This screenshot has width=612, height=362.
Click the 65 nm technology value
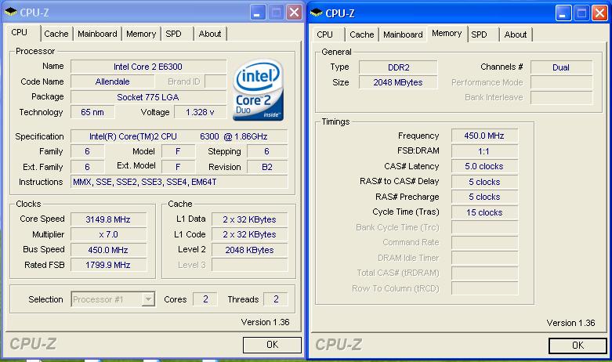click(x=92, y=112)
